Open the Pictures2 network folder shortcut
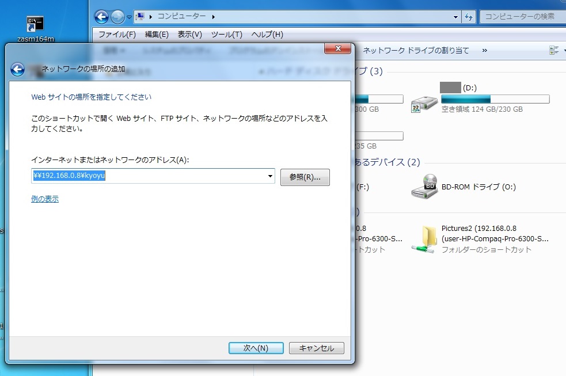The image size is (566, 376). (x=424, y=239)
